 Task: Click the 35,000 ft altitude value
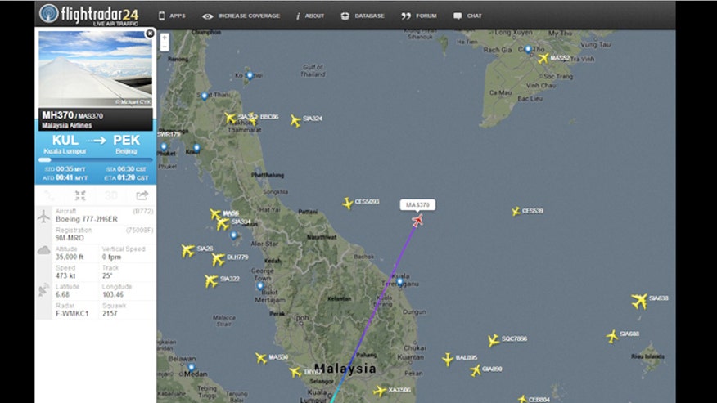click(x=70, y=257)
